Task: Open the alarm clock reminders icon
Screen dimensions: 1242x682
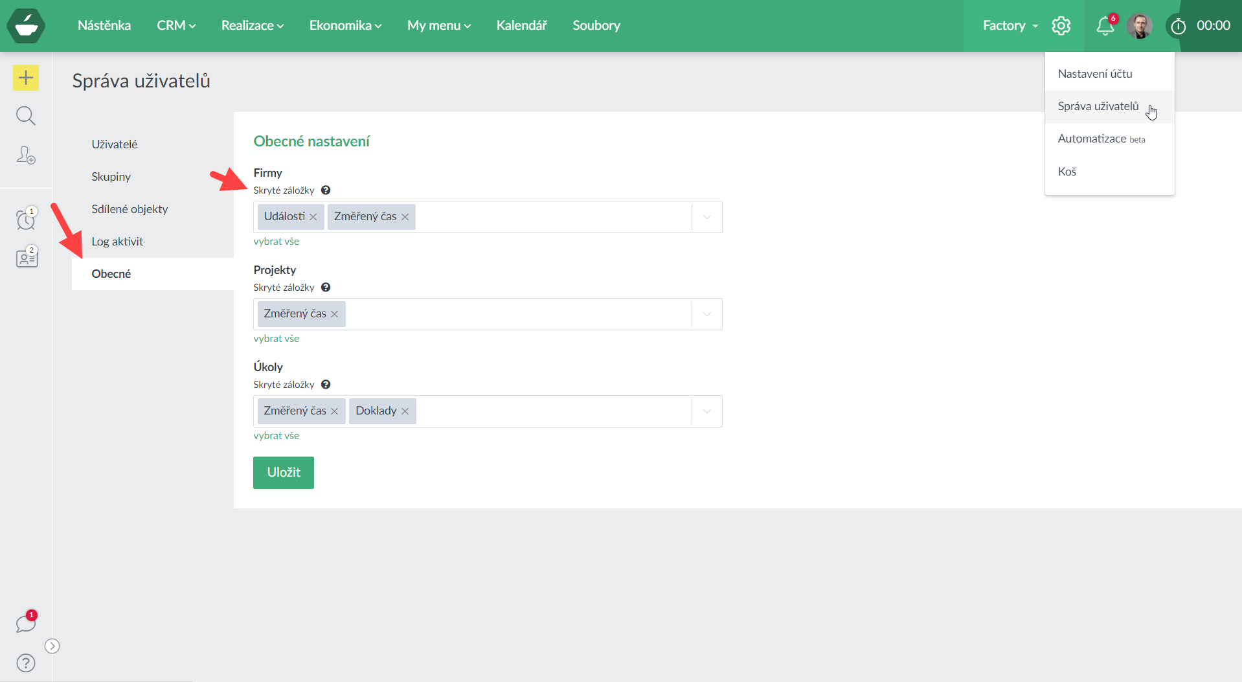Action: [26, 220]
